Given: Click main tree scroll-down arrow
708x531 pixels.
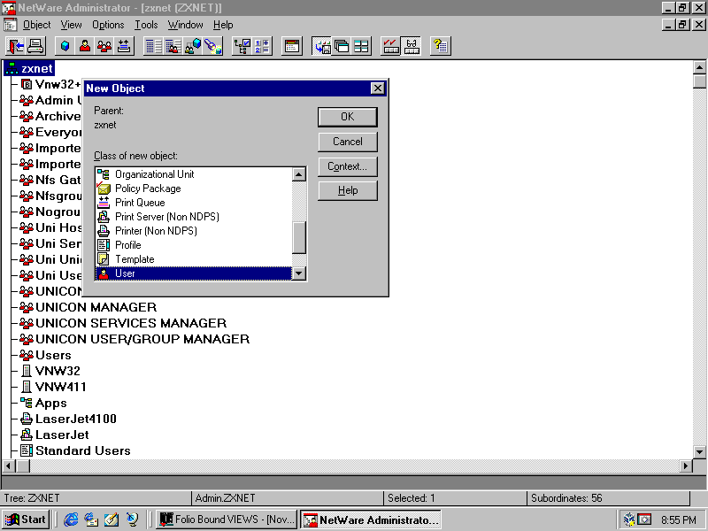Looking at the screenshot, I should (699, 451).
